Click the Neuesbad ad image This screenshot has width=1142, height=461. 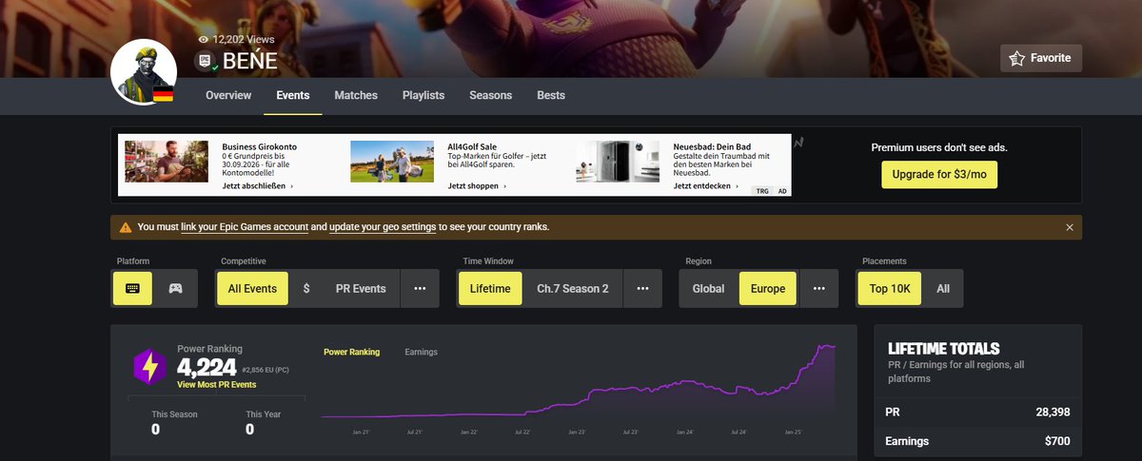tap(617, 161)
